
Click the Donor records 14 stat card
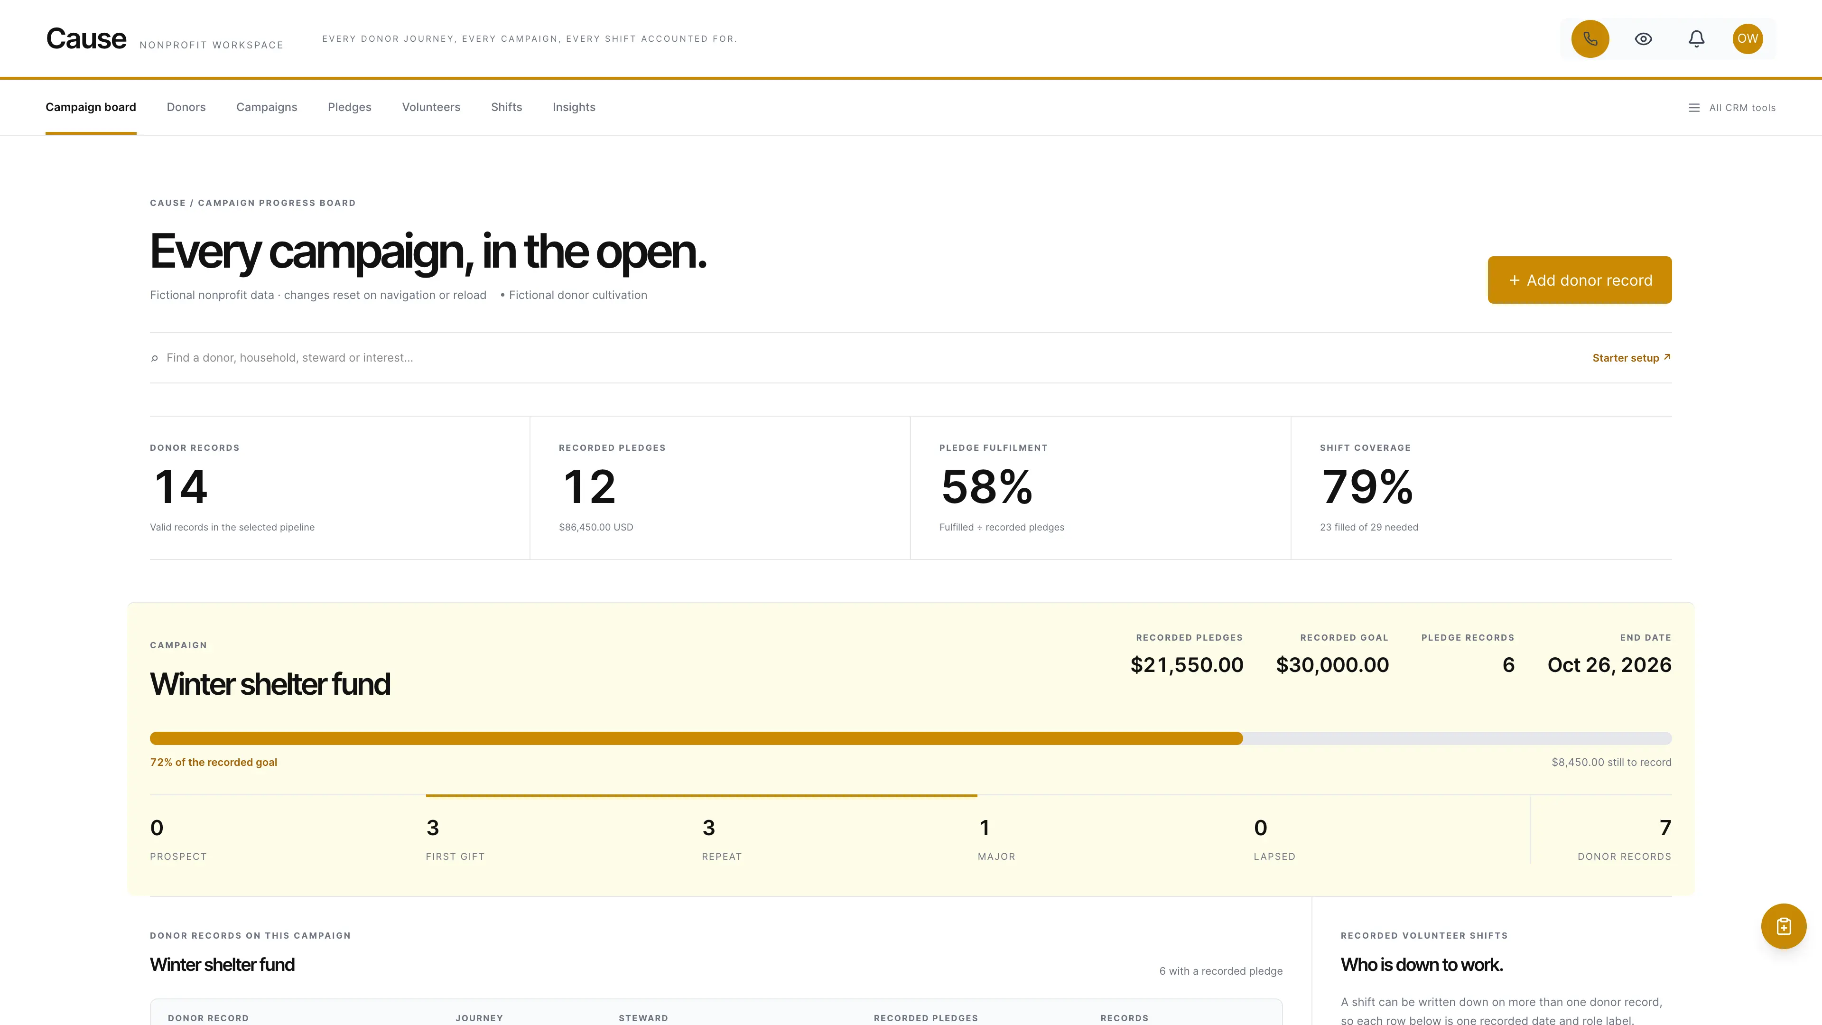[x=340, y=488]
